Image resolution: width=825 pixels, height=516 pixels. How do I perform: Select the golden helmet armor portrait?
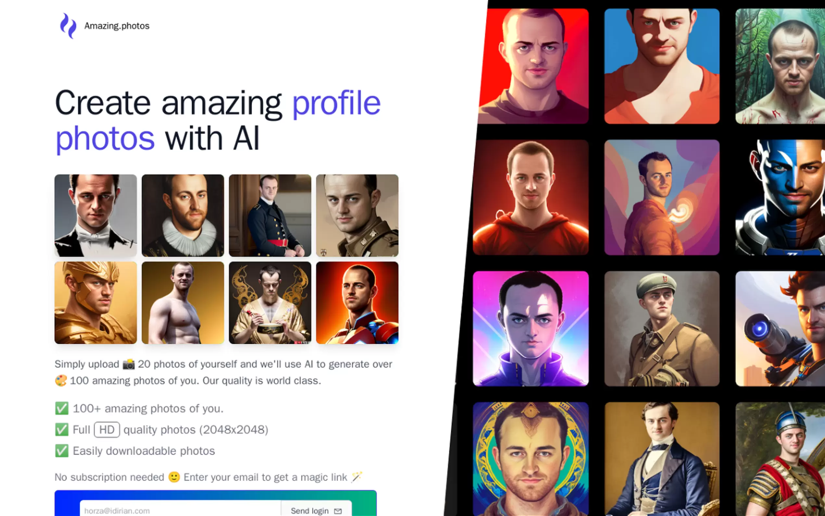[x=95, y=303]
